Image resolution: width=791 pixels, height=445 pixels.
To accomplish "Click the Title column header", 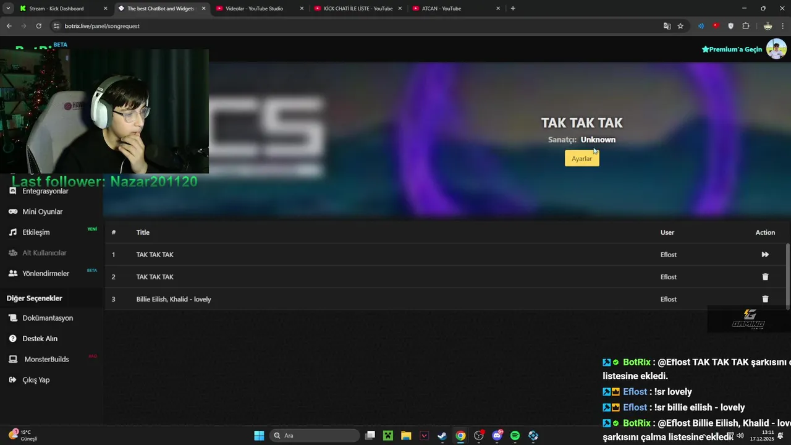I will click(x=143, y=232).
